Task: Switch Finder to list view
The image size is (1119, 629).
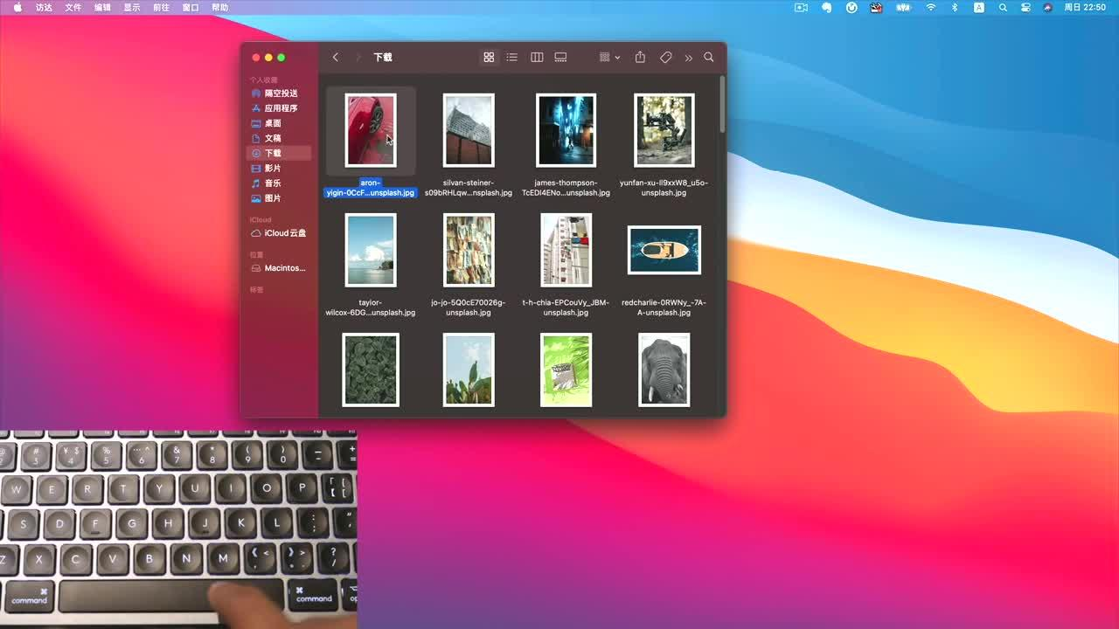Action: tap(512, 57)
